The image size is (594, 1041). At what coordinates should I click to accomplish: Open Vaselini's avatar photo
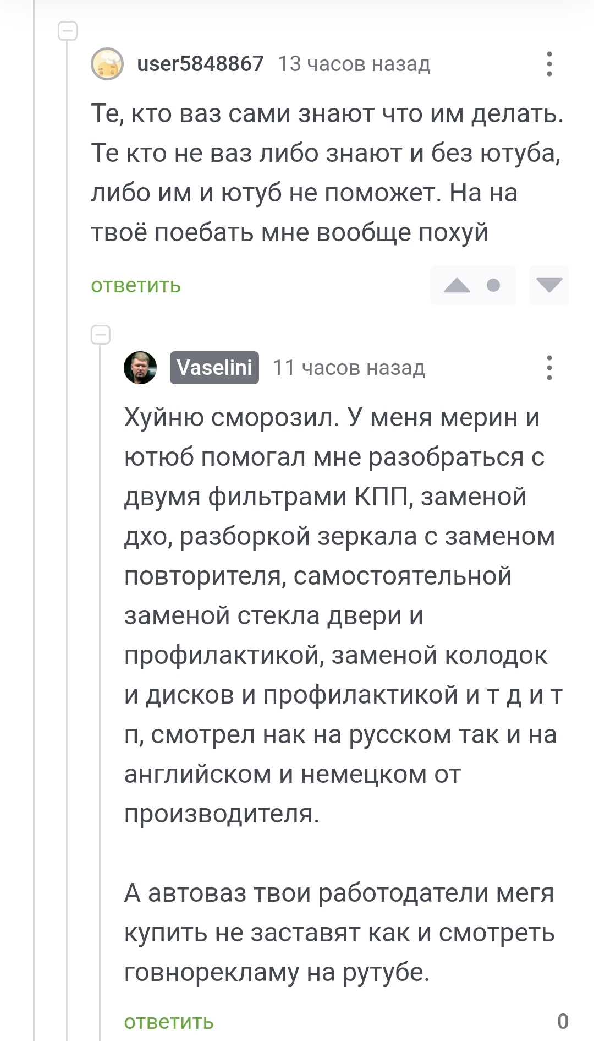(x=140, y=368)
